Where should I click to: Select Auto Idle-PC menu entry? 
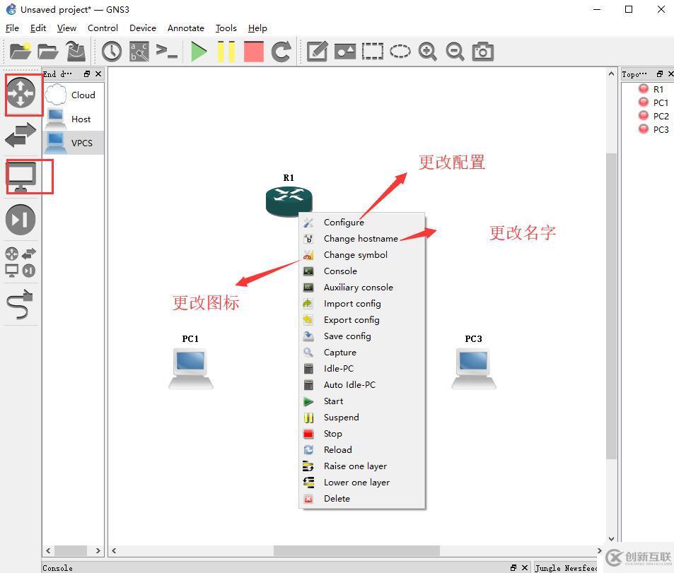362,385
